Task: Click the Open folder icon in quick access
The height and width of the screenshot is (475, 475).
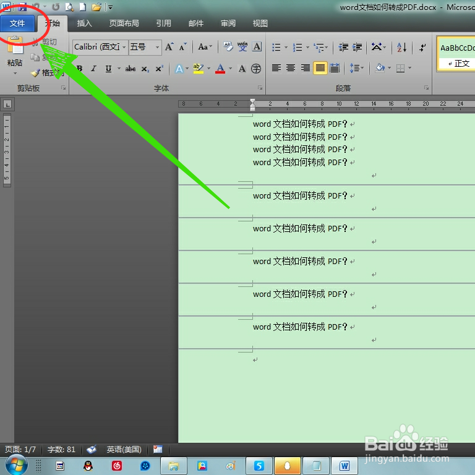Action: point(96,7)
